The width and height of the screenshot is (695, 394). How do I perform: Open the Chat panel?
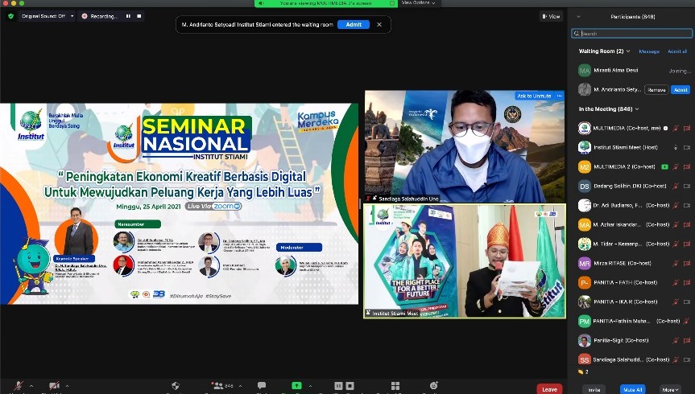[x=262, y=386]
